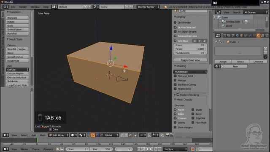Open the Object Constraints properties tab
270x152 pixels.
(246, 35)
